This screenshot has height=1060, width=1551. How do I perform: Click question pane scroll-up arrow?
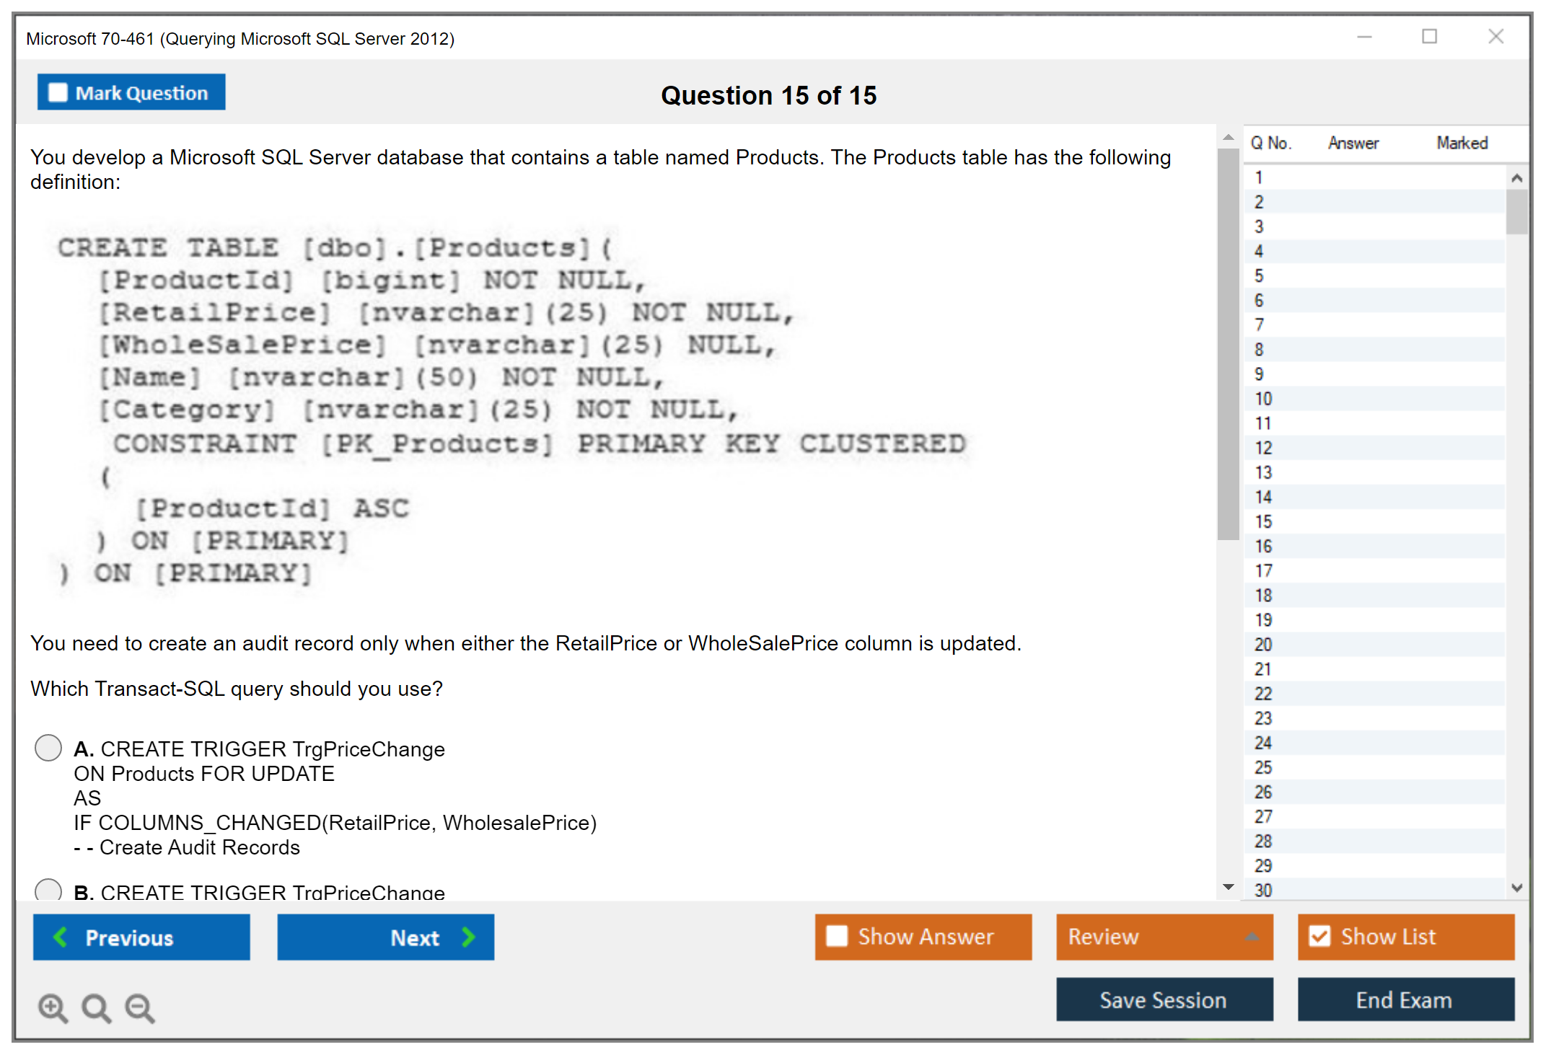(1228, 137)
